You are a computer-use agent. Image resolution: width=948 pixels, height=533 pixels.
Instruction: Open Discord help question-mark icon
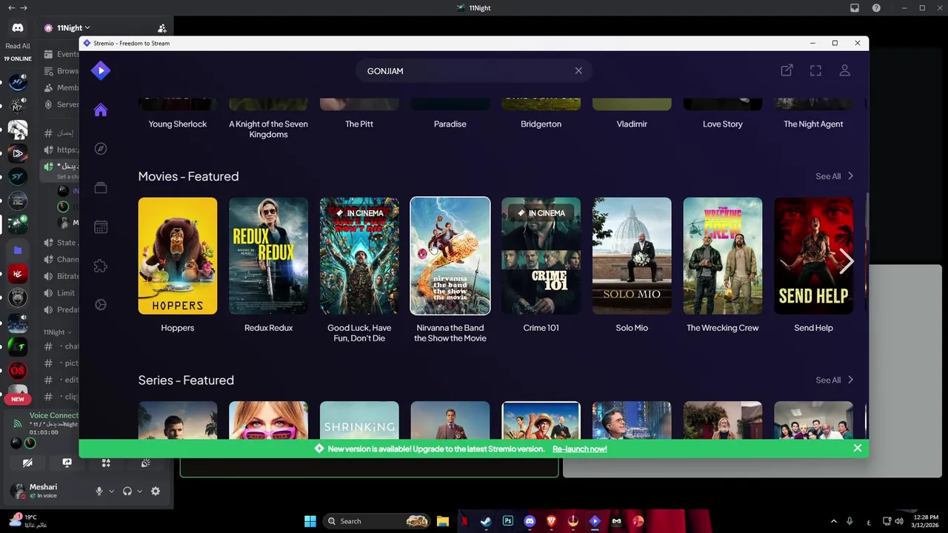(877, 8)
